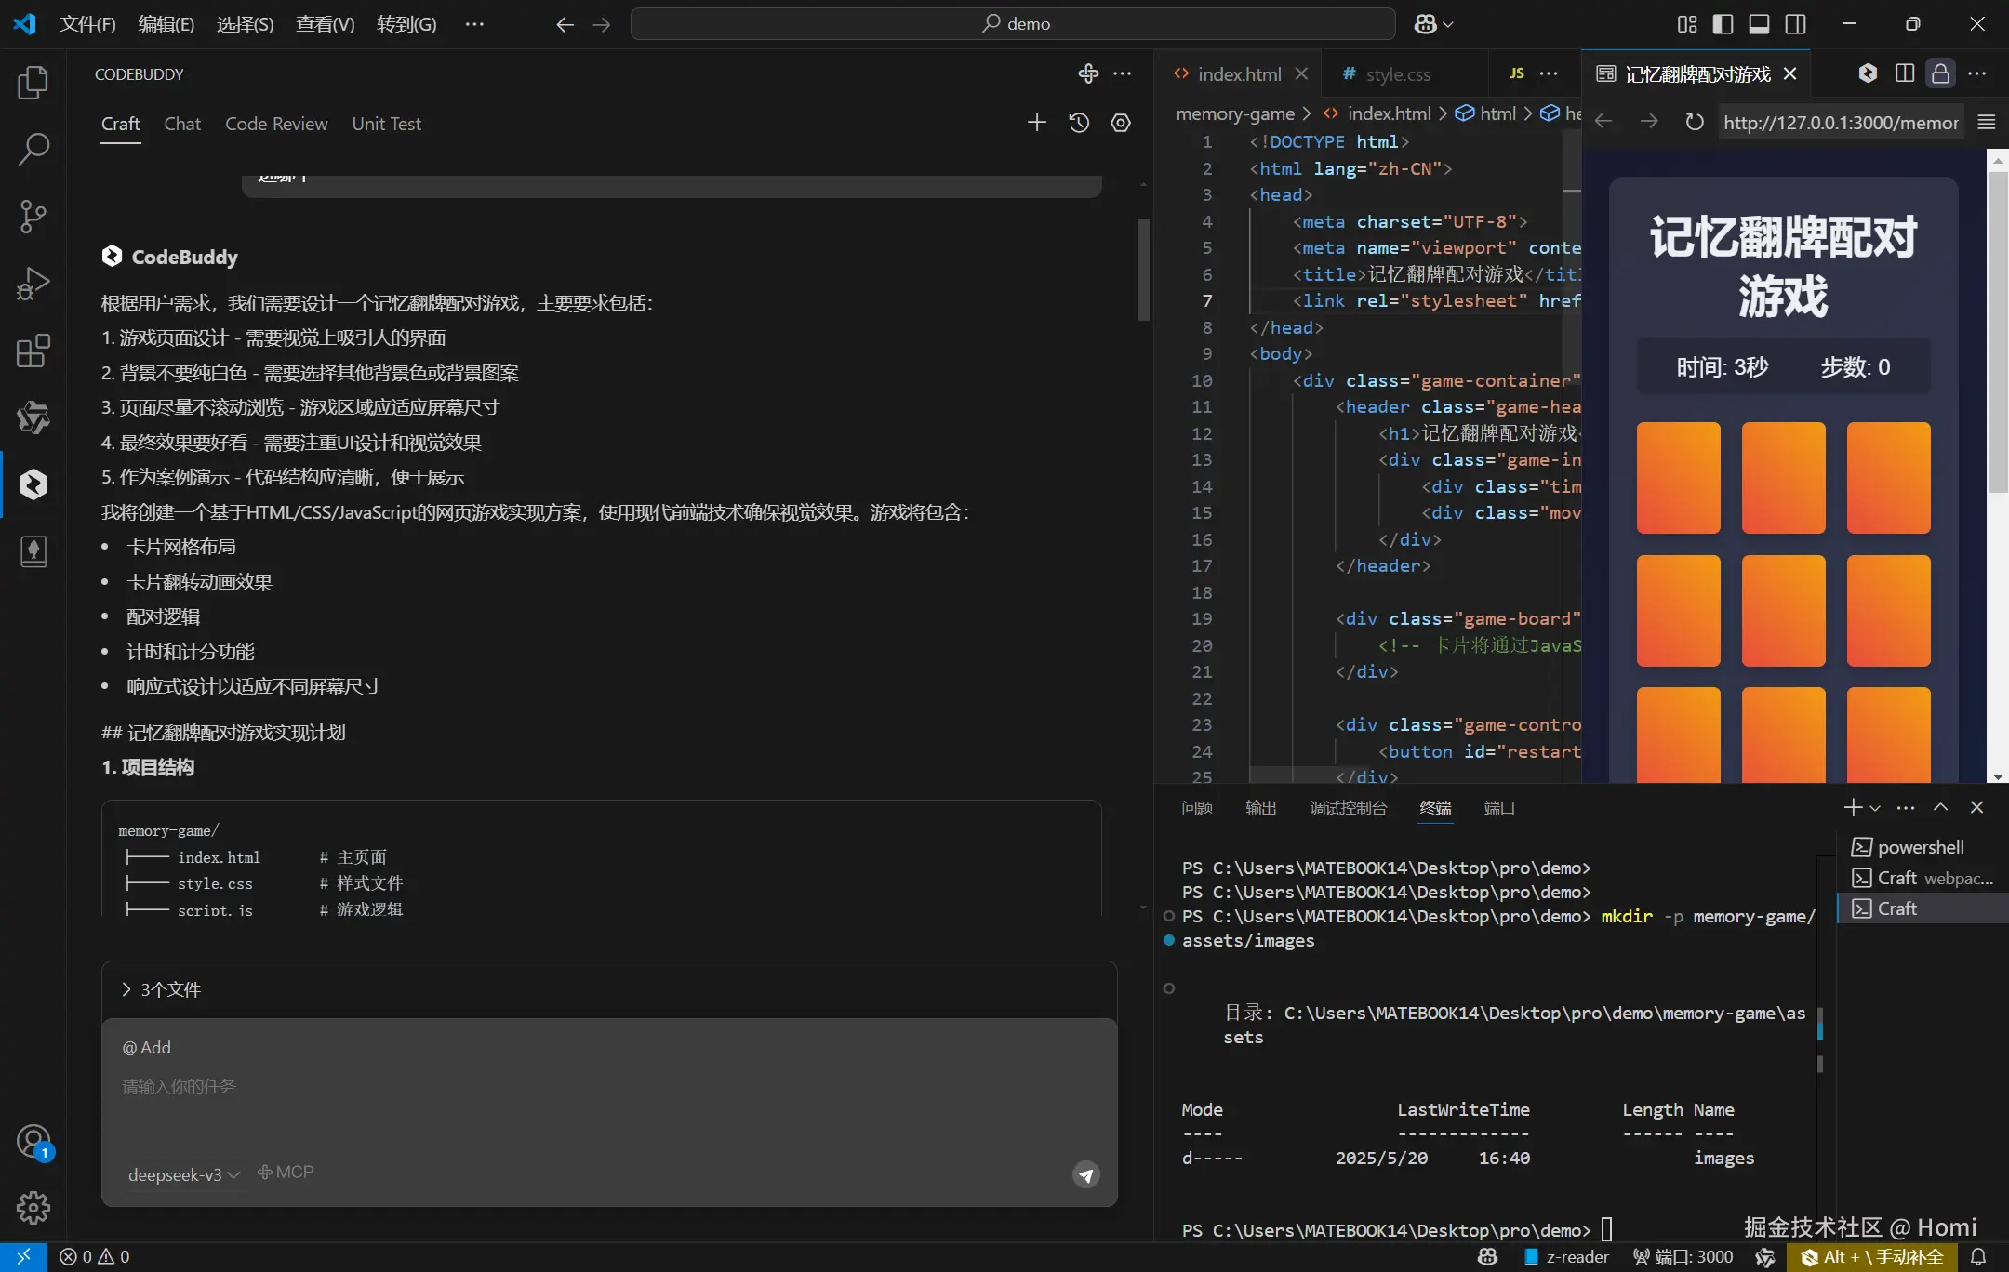Open the Search view in the activity bar

pos(33,149)
